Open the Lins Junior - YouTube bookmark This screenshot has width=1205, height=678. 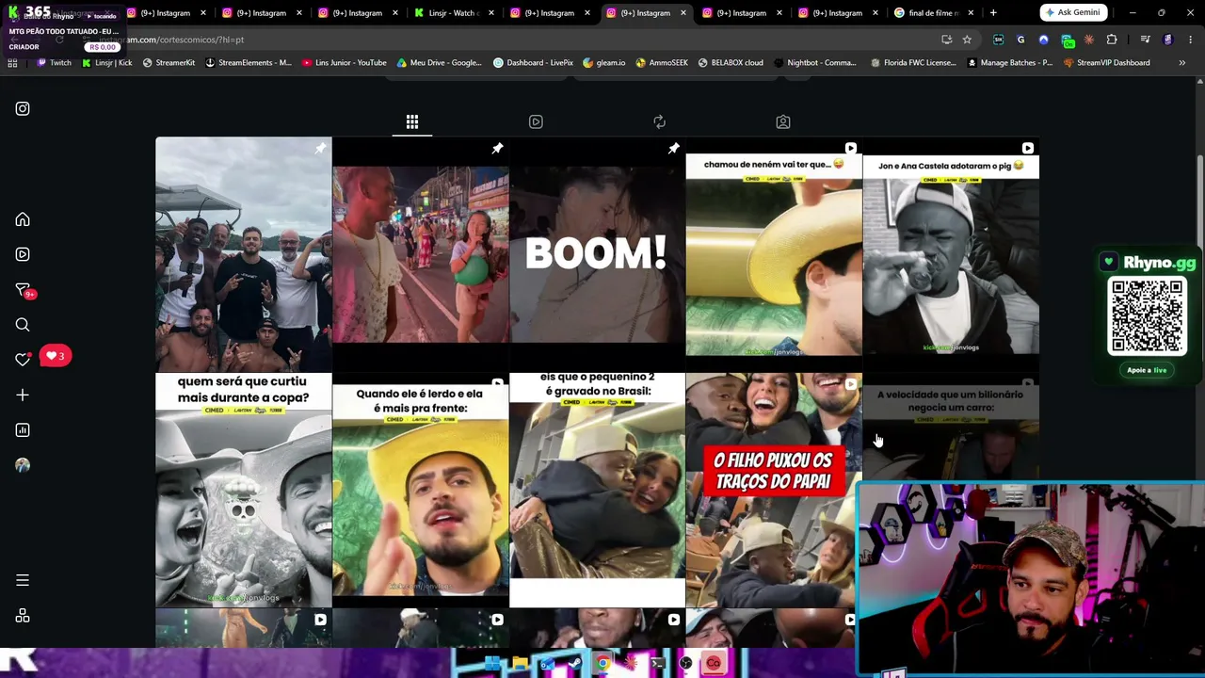(345, 63)
